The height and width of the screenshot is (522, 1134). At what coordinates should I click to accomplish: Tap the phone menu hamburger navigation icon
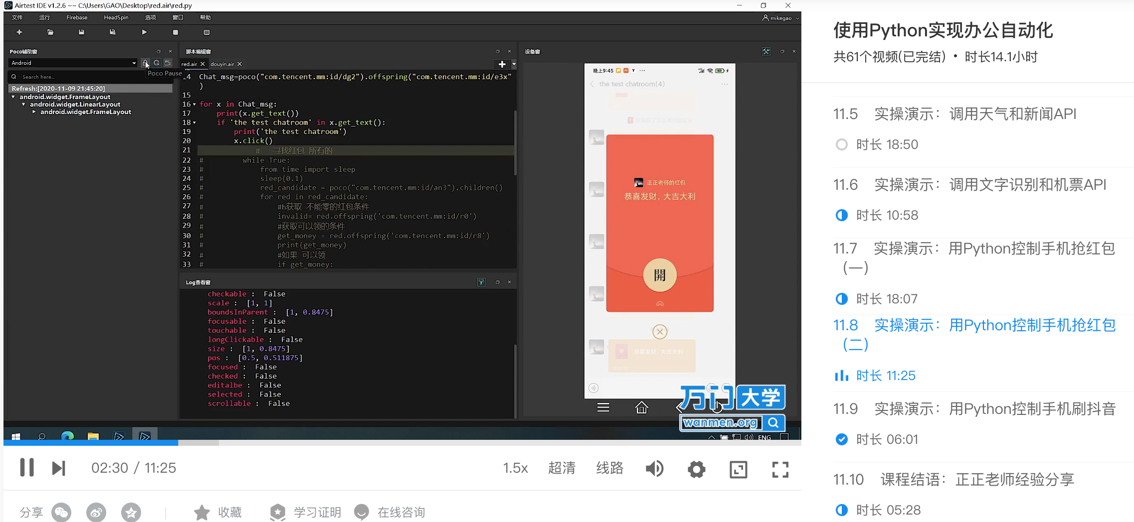(603, 407)
